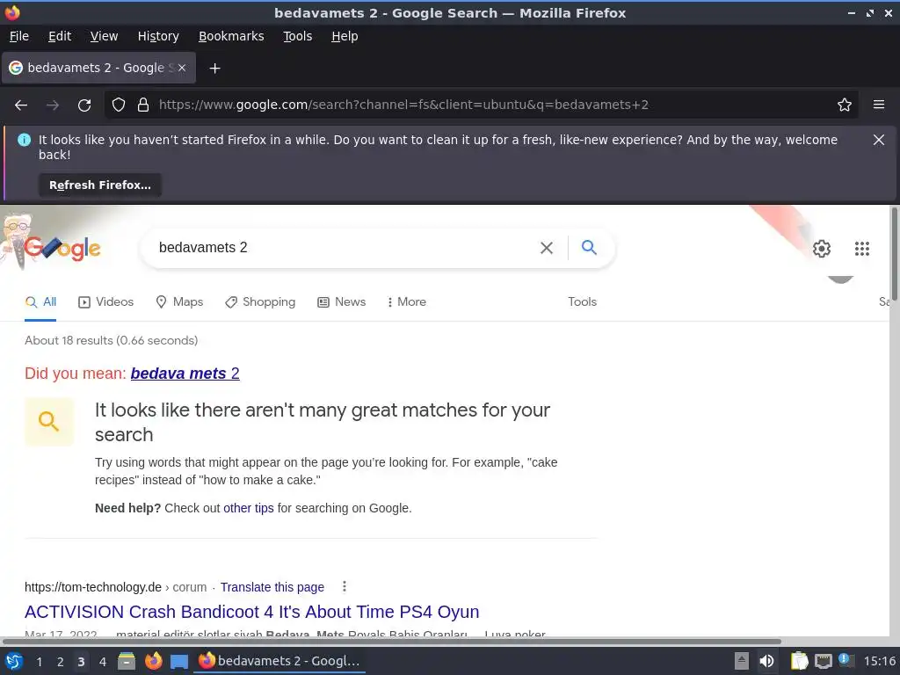This screenshot has width=900, height=675.
Task: Launch Firefox from taskbar quick launcher
Action: click(153, 661)
